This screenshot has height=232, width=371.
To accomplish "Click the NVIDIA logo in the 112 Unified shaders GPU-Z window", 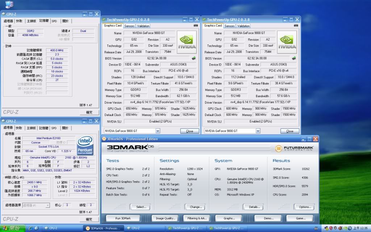I will 287,42.
